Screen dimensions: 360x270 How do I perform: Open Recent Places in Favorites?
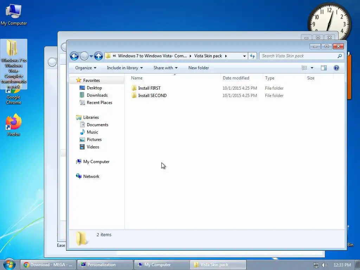coord(99,103)
